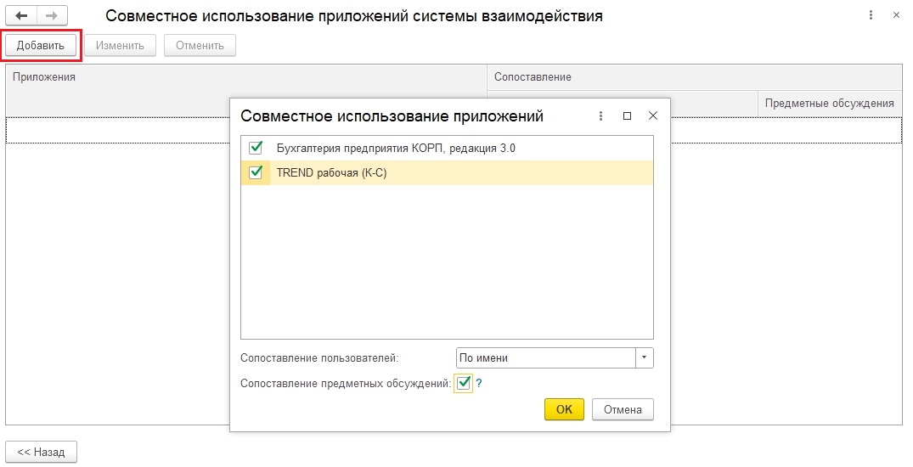Show help via question mark icon
This screenshot has width=913, height=467.
pyautogui.click(x=479, y=384)
